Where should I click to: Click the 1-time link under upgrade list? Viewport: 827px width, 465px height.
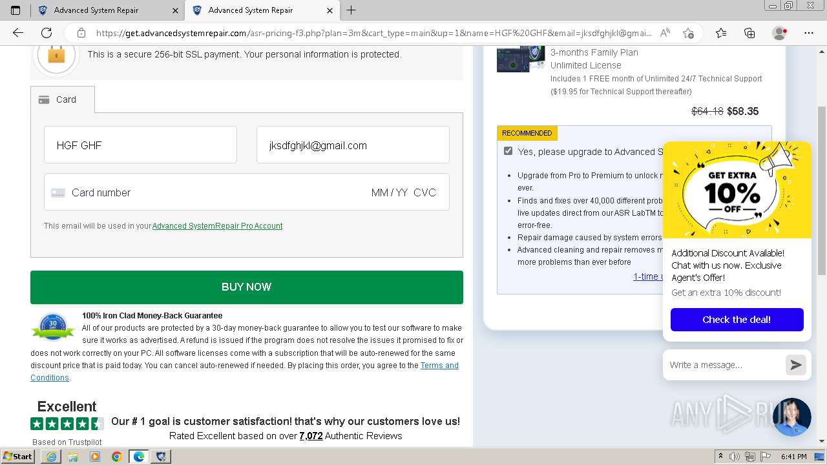click(x=648, y=276)
